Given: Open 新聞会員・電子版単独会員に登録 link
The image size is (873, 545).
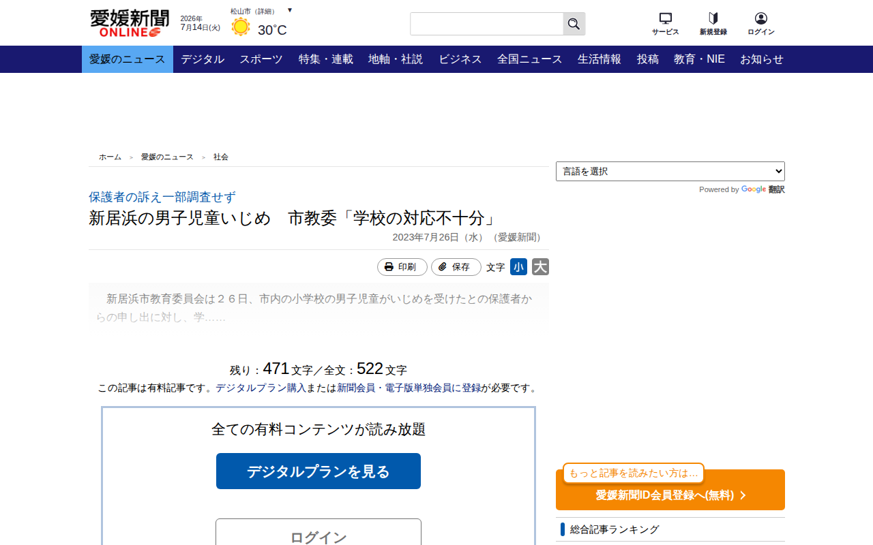Looking at the screenshot, I should pyautogui.click(x=409, y=388).
